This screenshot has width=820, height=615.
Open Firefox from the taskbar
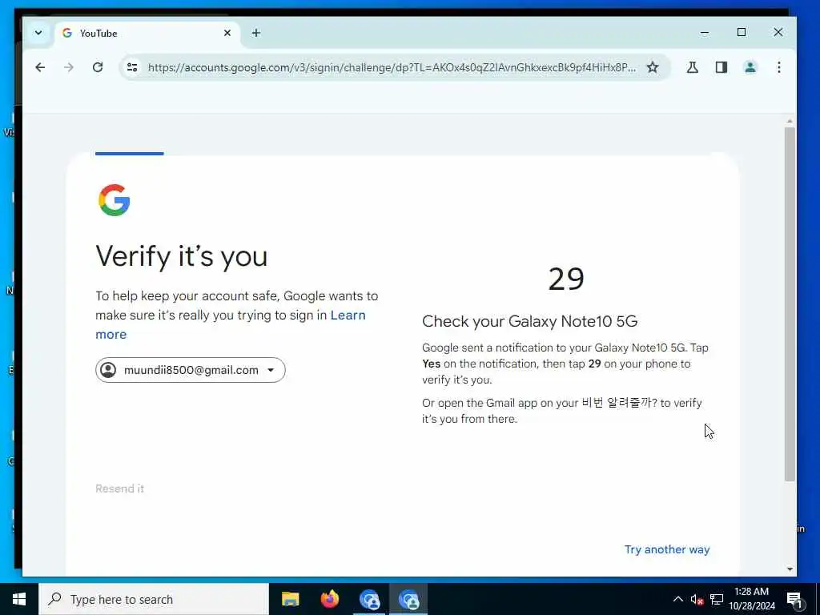point(329,599)
